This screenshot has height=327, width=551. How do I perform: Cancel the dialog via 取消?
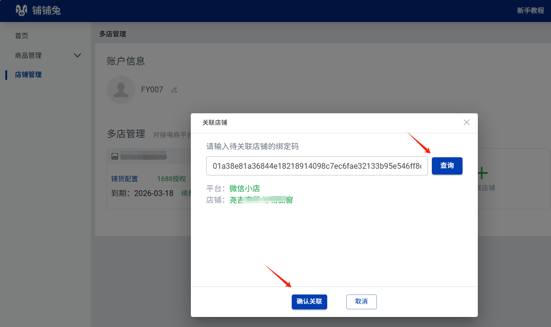pos(361,302)
